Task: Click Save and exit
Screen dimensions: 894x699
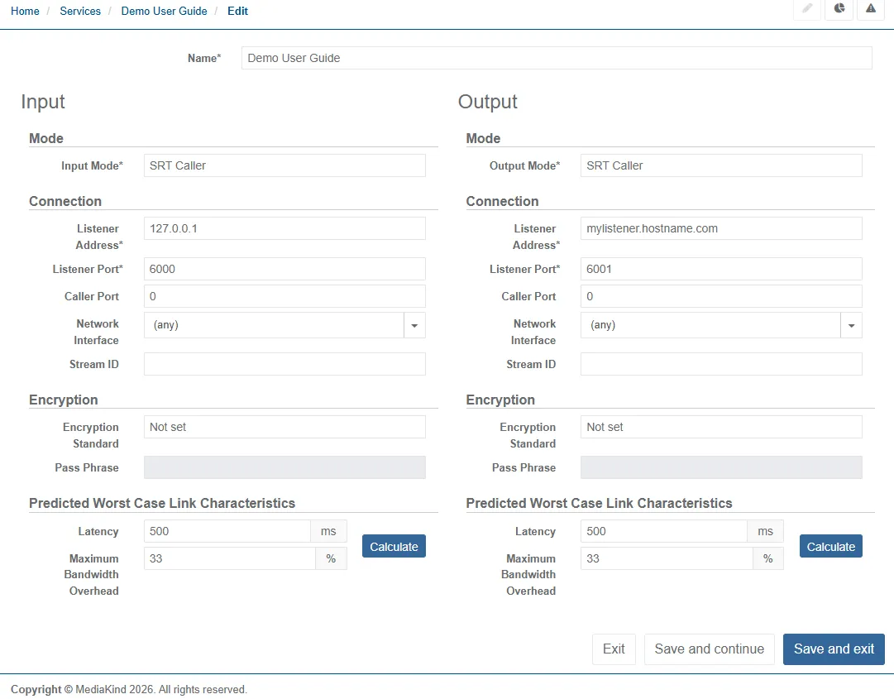Action: (834, 649)
